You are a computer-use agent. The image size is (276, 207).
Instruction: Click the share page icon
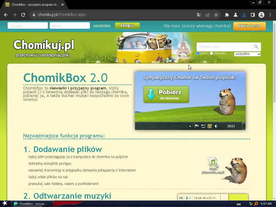(x=208, y=15)
